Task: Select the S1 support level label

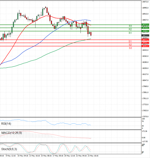Action: pos(130,41)
